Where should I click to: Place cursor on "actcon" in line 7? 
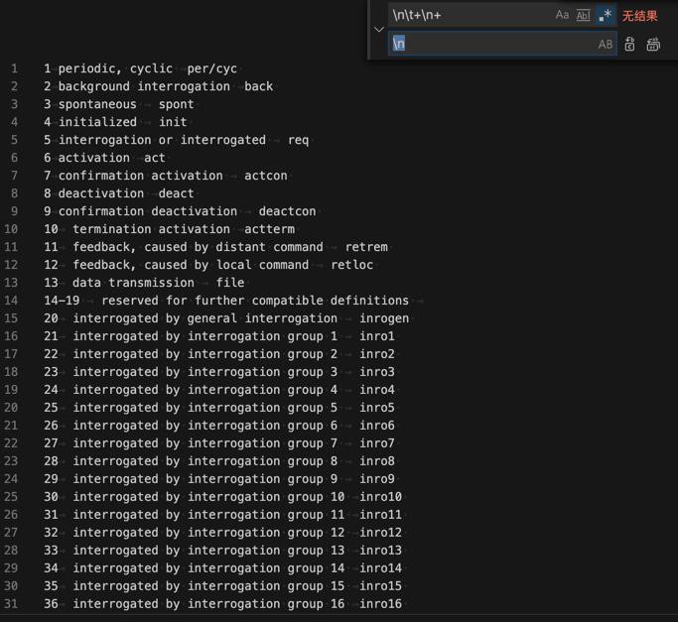(266, 176)
